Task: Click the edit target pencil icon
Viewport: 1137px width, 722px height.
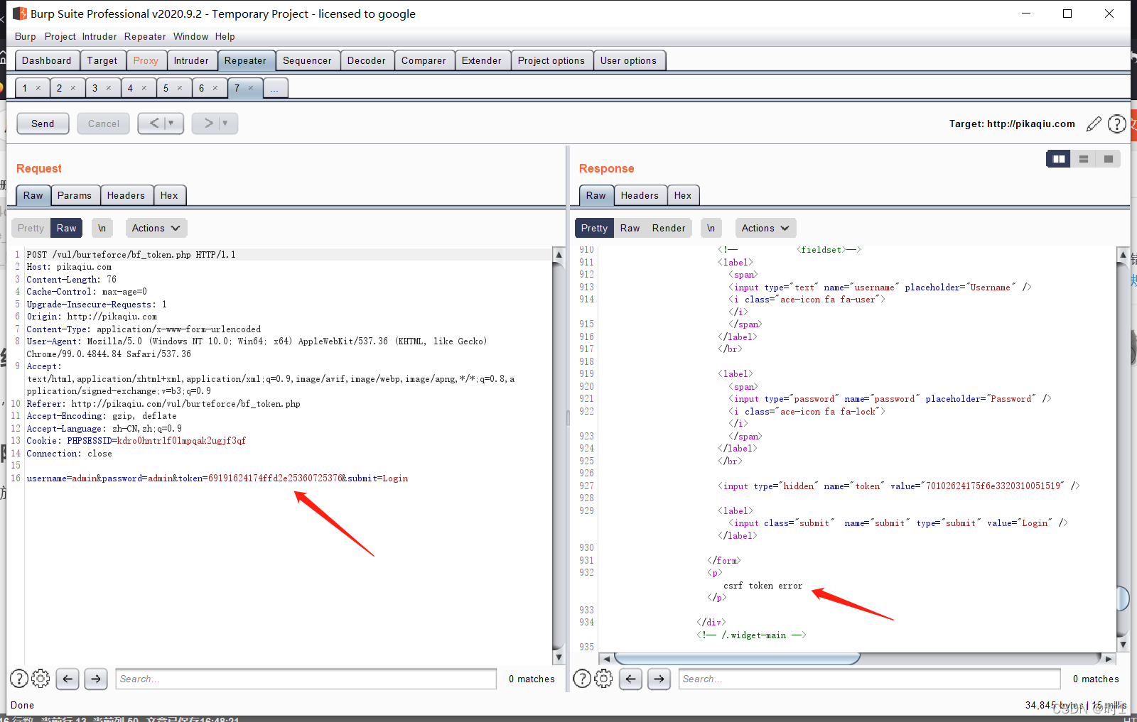Action: [1094, 124]
